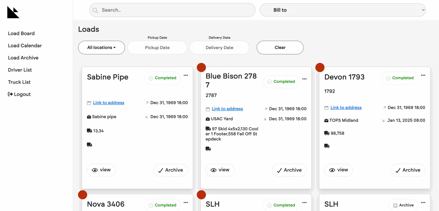Click the search magnifier icon

(95, 10)
